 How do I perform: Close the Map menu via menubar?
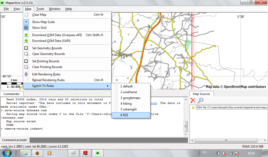28,9
